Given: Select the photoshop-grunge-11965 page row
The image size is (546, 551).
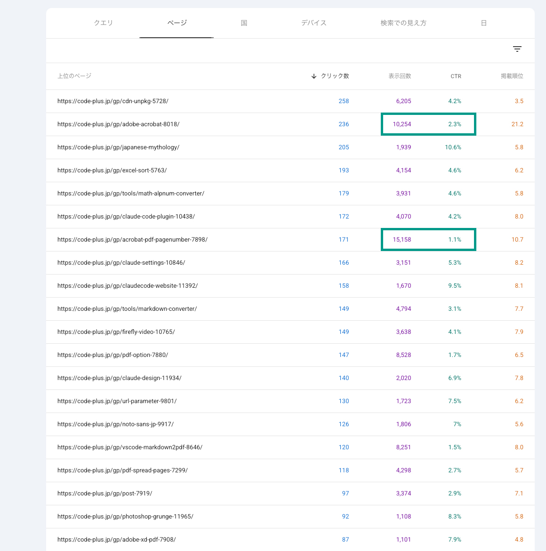Looking at the screenshot, I should tap(290, 517).
